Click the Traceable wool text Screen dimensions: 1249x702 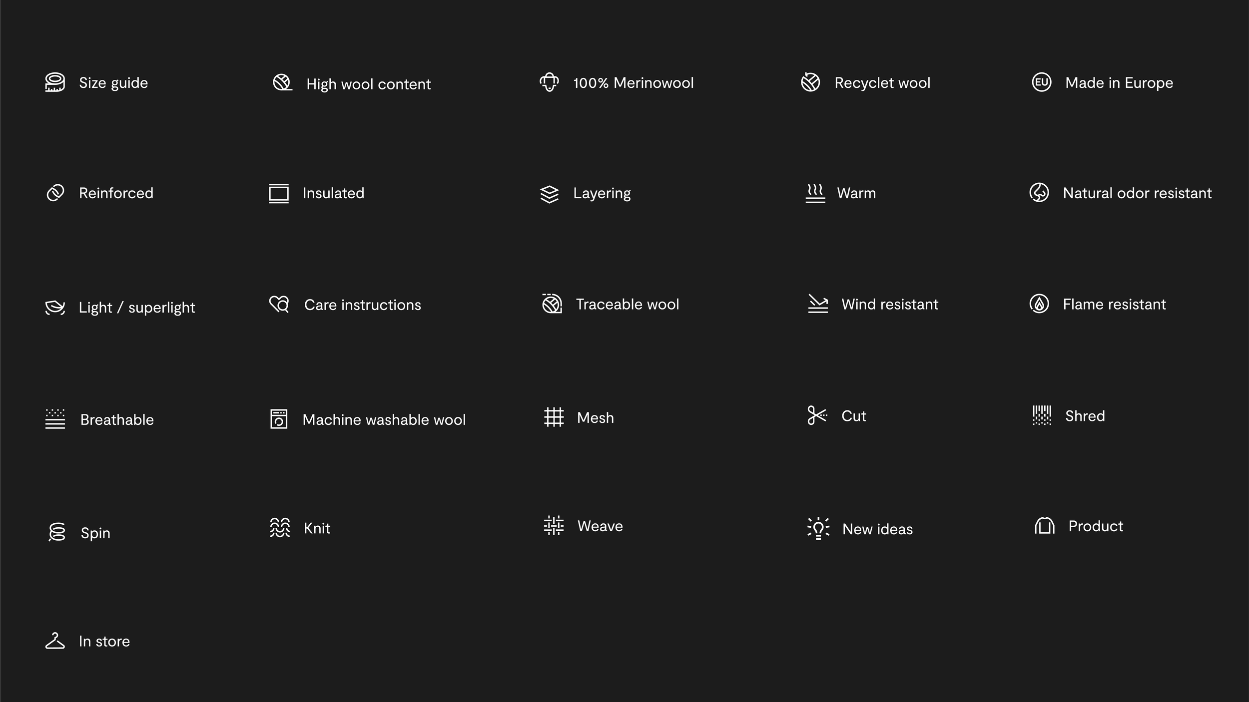click(627, 304)
